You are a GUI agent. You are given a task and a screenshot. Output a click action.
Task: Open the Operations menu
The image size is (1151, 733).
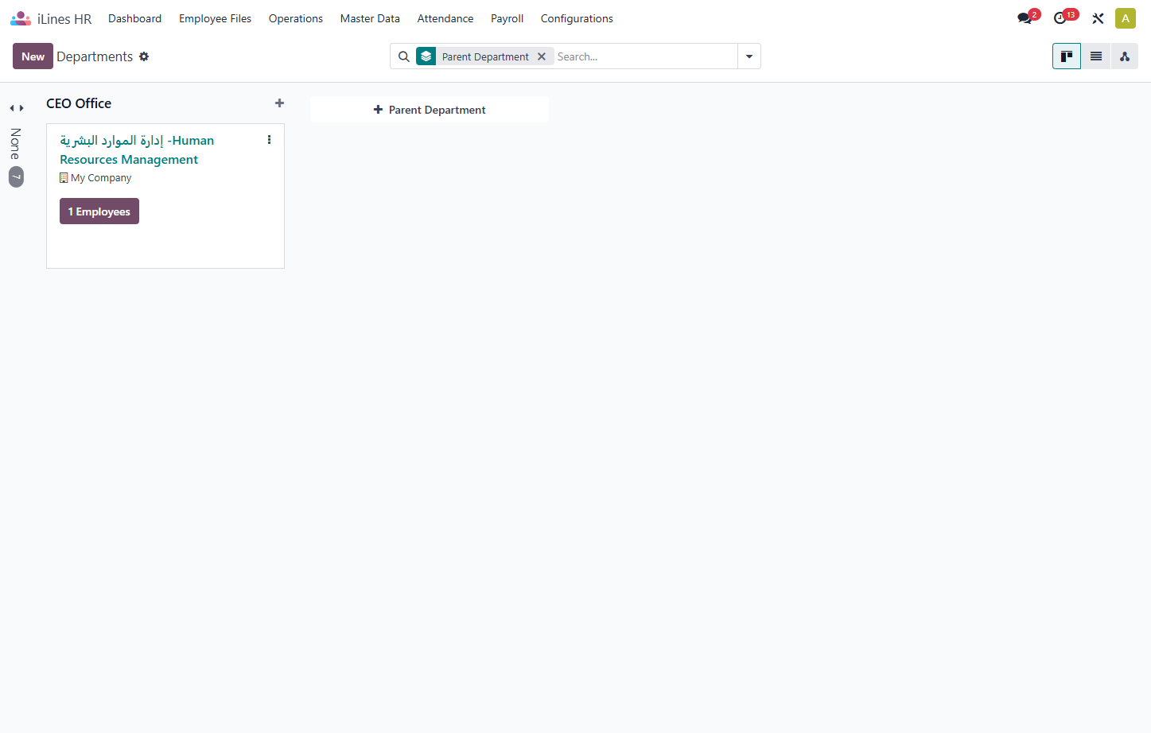pyautogui.click(x=296, y=18)
